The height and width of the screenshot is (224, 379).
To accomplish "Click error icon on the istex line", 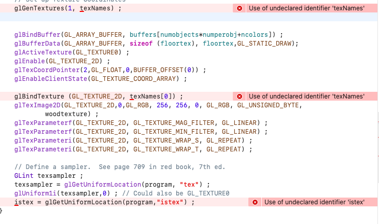I will (x=255, y=202).
